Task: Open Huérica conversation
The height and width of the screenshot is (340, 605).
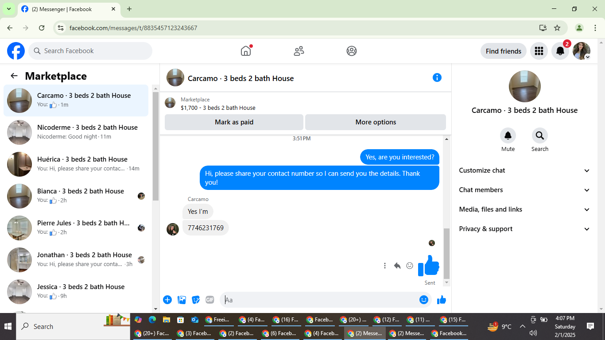Action: [x=76, y=164]
